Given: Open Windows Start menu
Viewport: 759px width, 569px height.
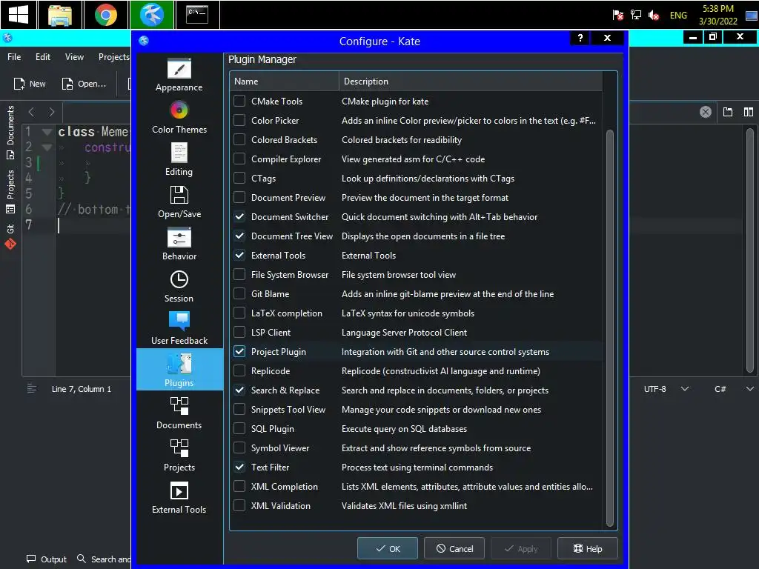Looking at the screenshot, I should pyautogui.click(x=19, y=15).
